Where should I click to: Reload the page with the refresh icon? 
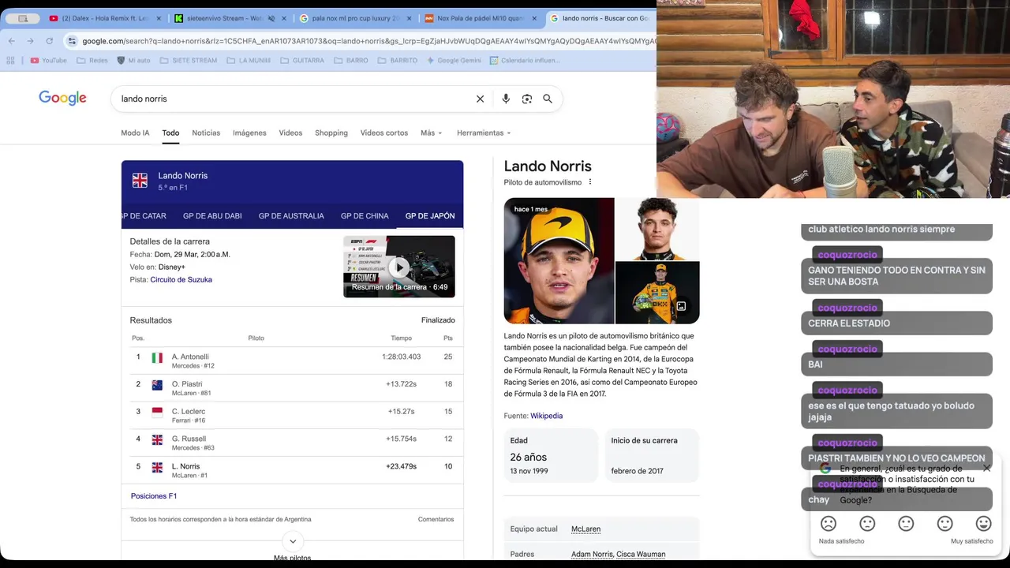click(50, 41)
